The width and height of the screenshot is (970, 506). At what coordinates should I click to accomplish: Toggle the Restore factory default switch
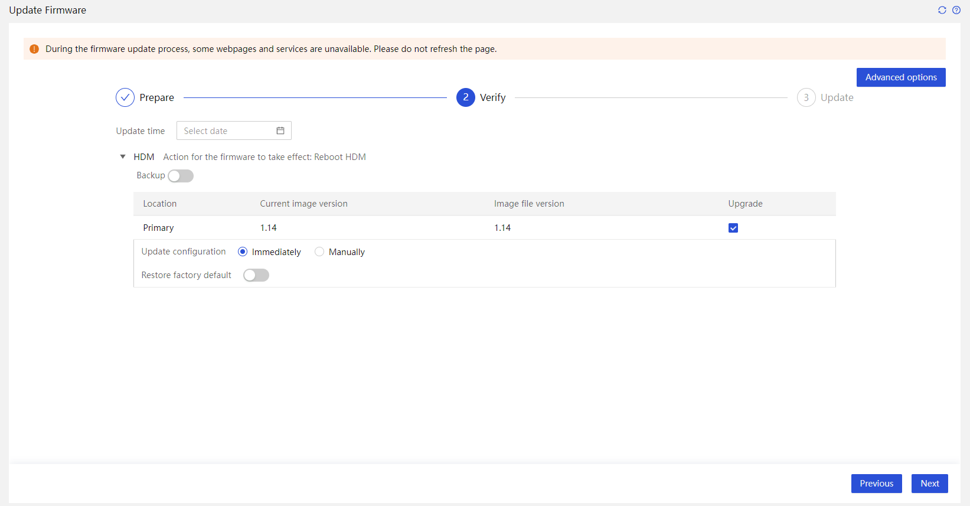[256, 275]
